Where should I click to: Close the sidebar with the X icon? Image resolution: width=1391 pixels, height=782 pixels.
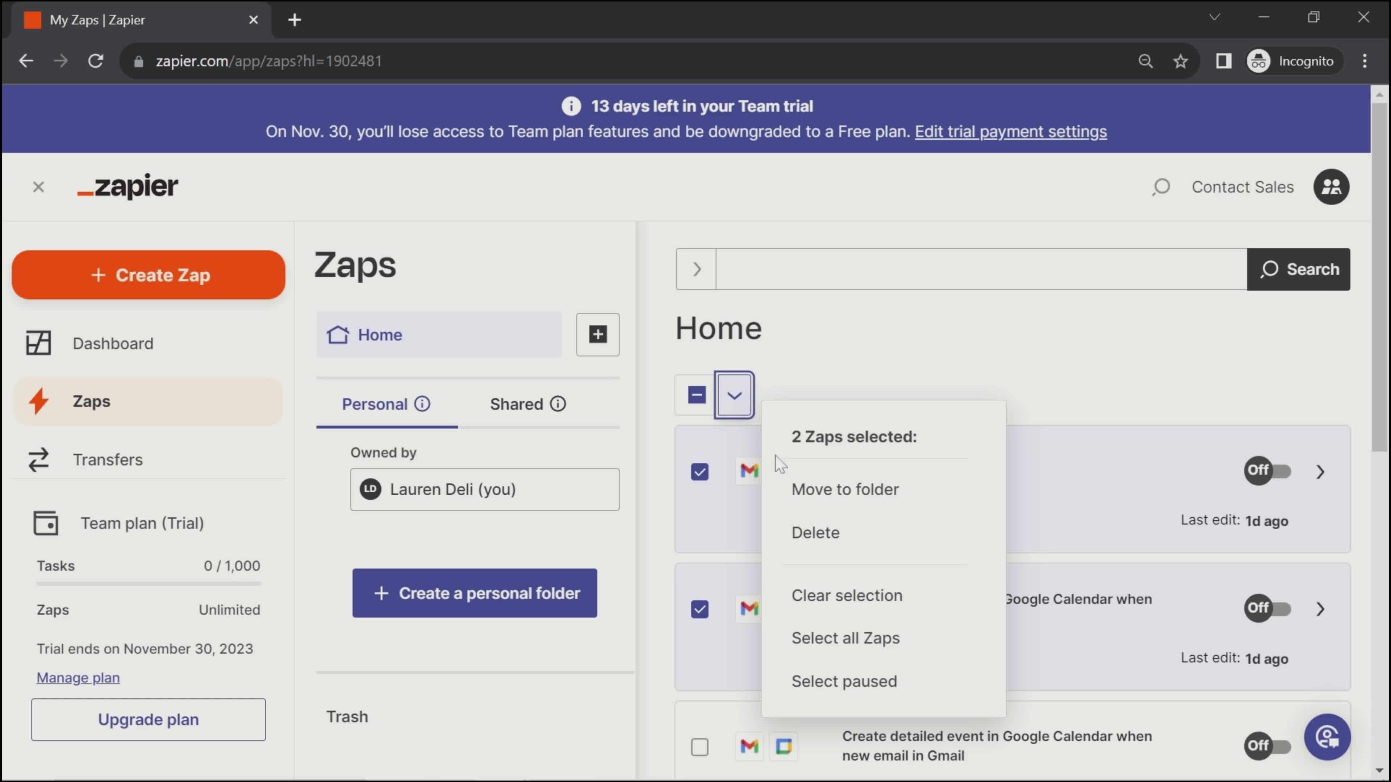[38, 187]
